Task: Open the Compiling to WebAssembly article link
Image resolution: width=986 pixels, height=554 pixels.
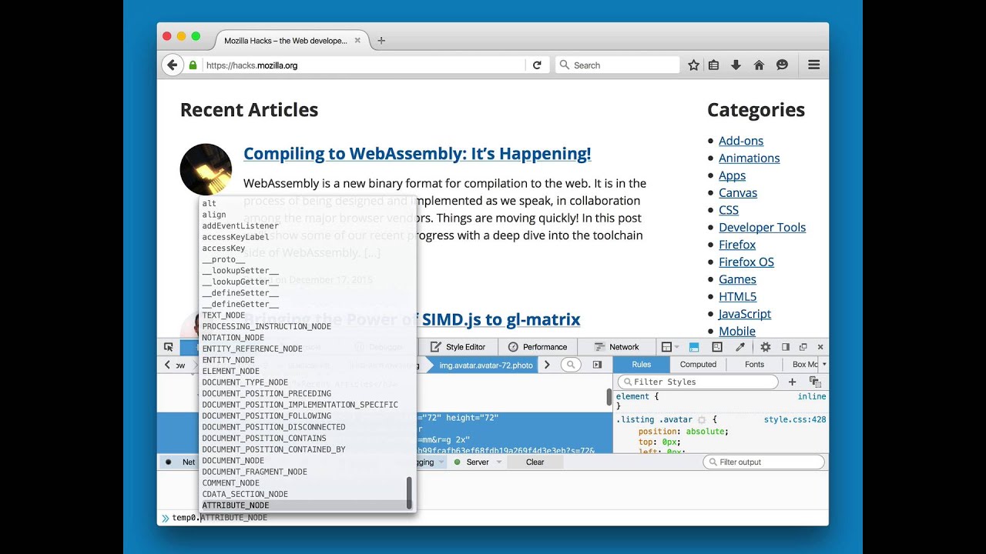Action: pyautogui.click(x=417, y=154)
